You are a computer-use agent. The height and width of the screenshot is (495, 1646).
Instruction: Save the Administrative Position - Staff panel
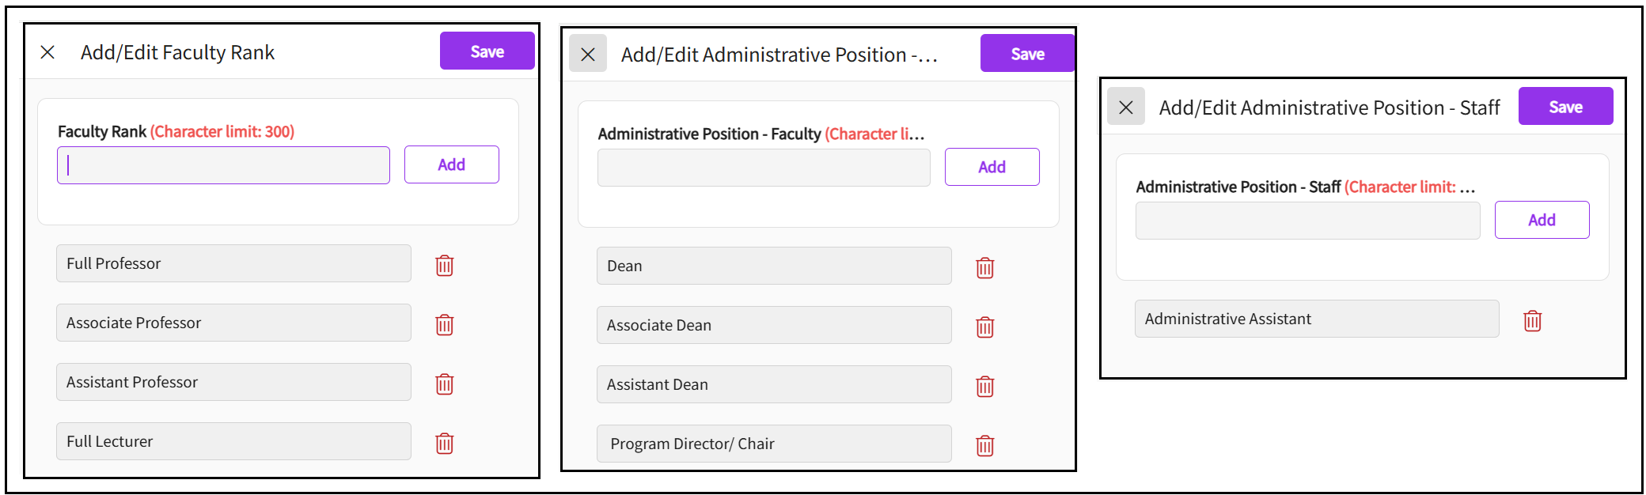1566,107
